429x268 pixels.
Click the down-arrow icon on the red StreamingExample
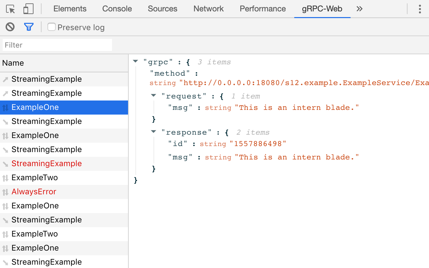6,163
